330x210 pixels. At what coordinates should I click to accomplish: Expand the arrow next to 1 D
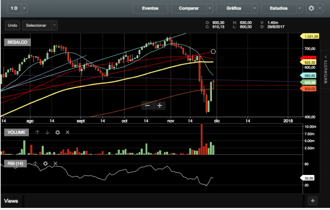click(24, 8)
